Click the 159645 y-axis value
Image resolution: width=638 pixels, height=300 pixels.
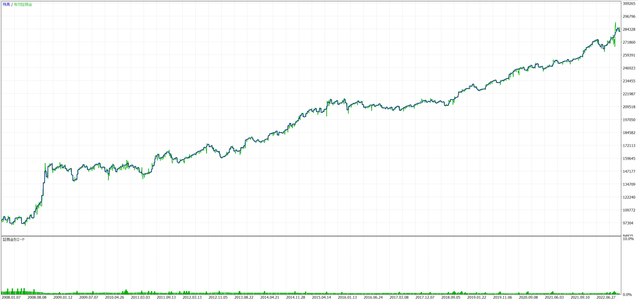629,158
